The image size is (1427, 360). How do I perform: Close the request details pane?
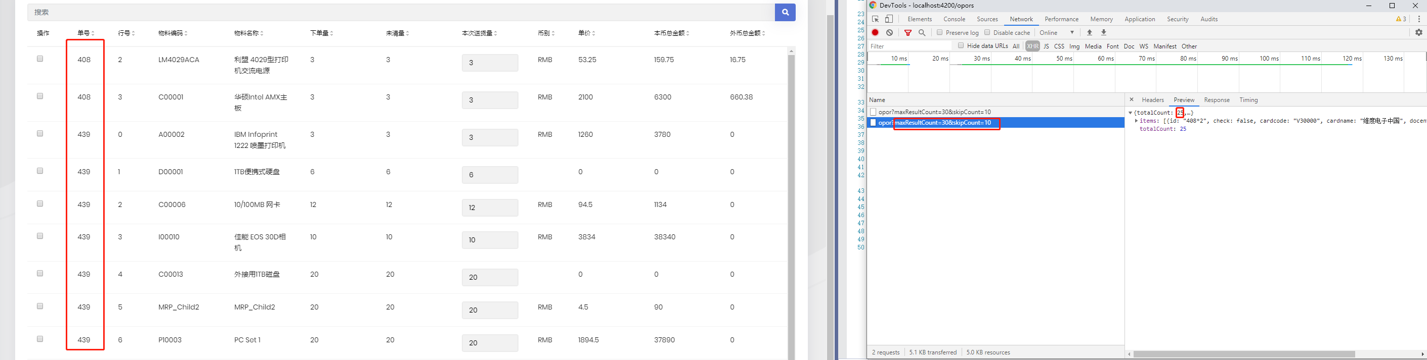(1131, 99)
